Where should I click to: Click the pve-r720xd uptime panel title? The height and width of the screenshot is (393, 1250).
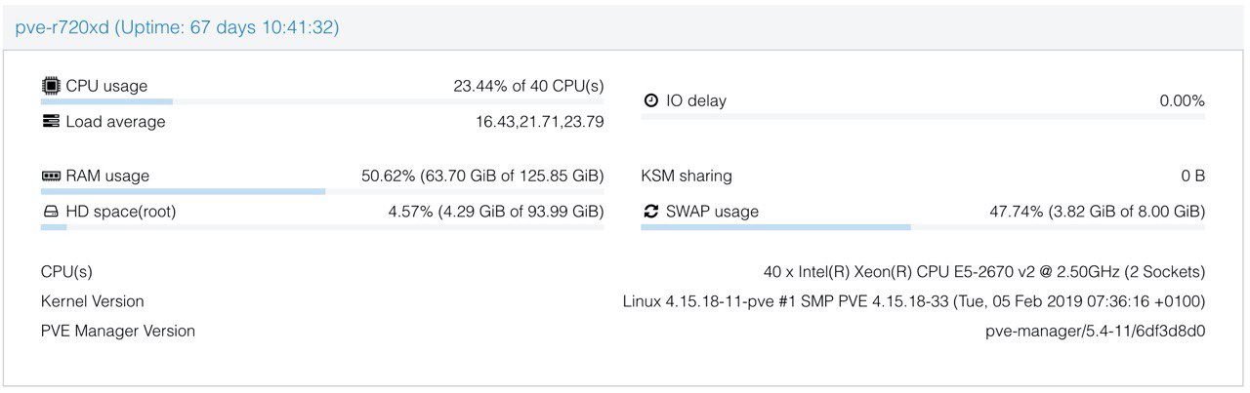[177, 28]
